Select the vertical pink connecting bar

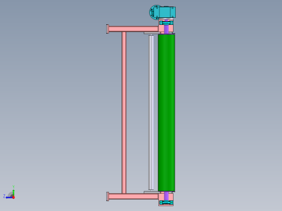(x=124, y=113)
